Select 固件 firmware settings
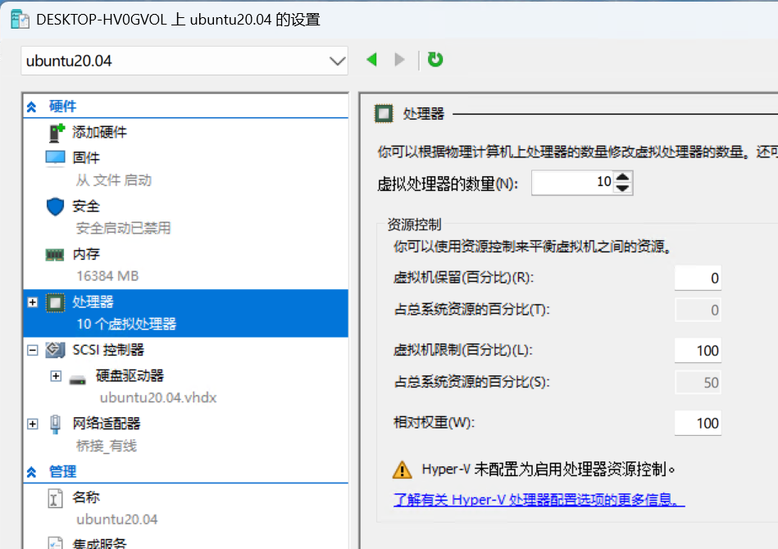 click(x=86, y=158)
